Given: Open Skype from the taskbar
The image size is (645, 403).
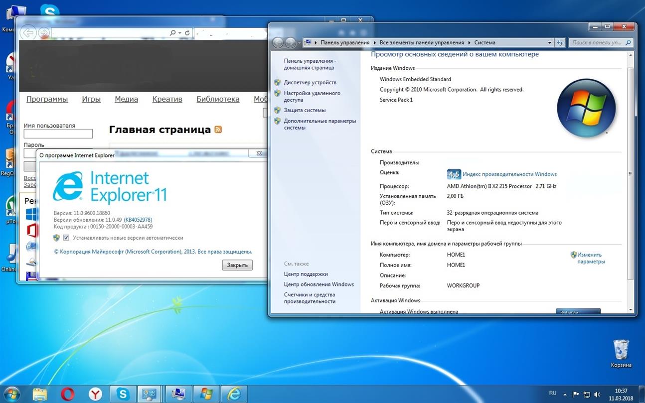Looking at the screenshot, I should click(x=123, y=394).
